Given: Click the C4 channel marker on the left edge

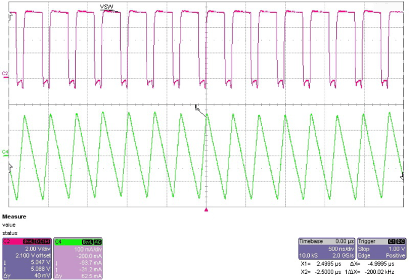Looking at the screenshot, I should (6, 152).
